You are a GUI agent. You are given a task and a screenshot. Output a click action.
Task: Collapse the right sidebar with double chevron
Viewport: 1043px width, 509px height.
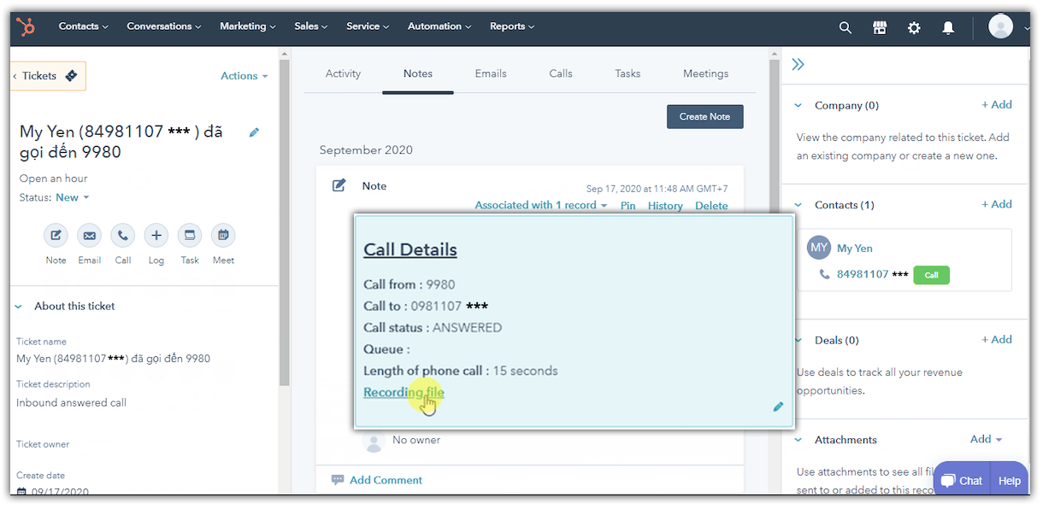coord(798,65)
